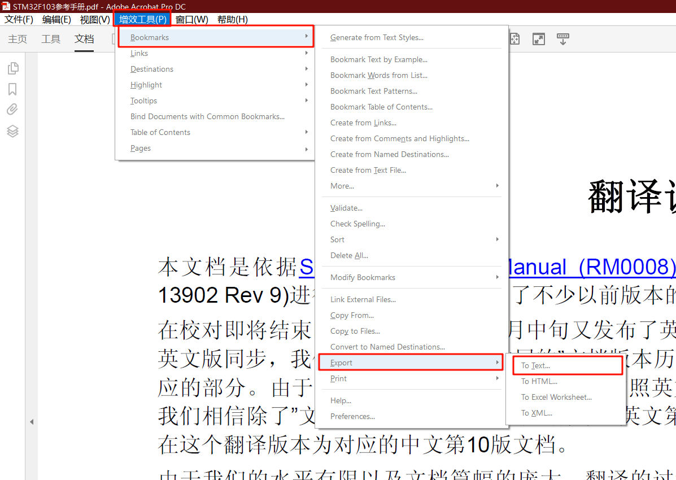This screenshot has height=480, width=676.
Task: Expand the Pages submenu
Action: (x=215, y=149)
